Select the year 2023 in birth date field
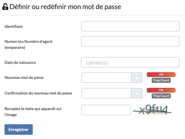 click(104, 63)
